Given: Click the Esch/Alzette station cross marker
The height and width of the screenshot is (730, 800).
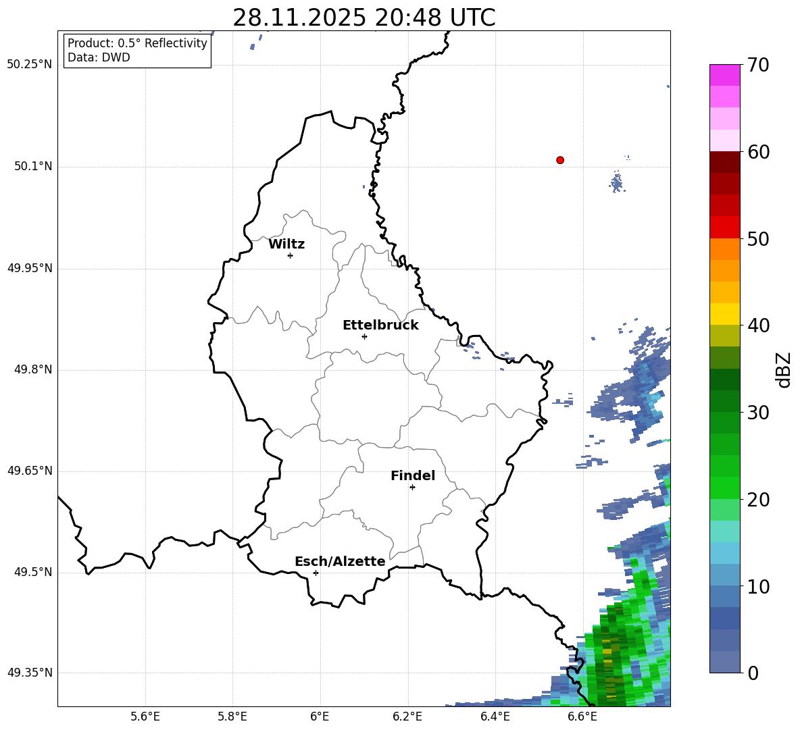Looking at the screenshot, I should click(316, 573).
